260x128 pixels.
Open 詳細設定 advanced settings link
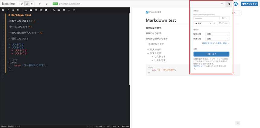point(215,43)
